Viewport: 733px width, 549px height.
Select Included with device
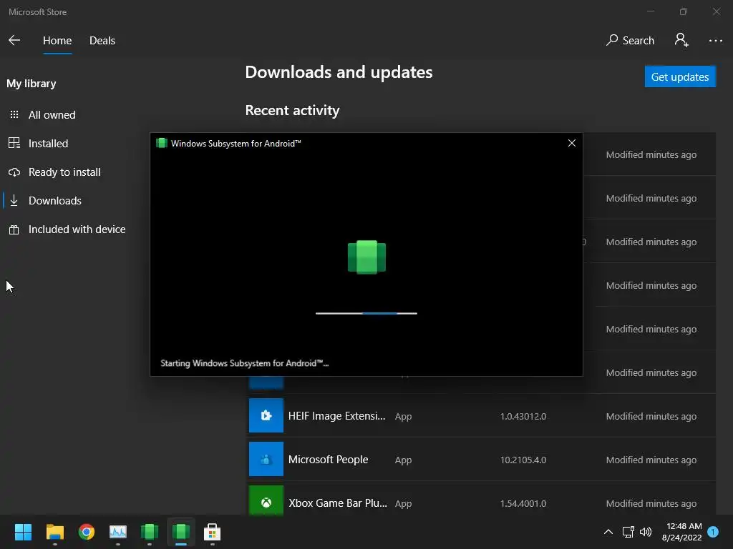(77, 229)
